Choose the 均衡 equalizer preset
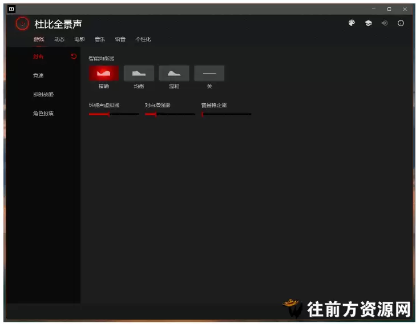 [139, 73]
